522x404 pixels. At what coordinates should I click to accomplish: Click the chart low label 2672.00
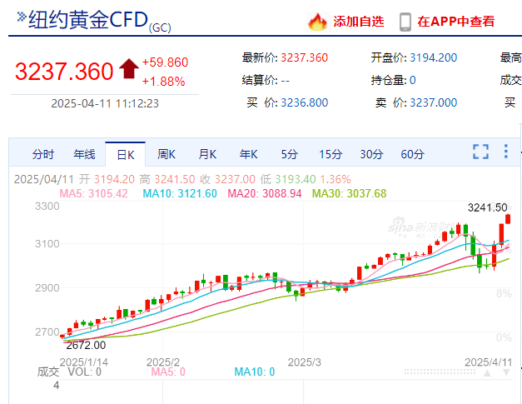point(86,346)
